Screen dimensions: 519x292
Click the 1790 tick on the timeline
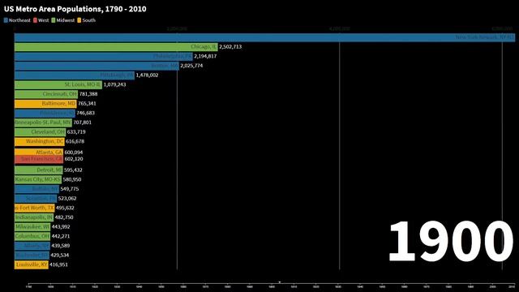coord(29,286)
